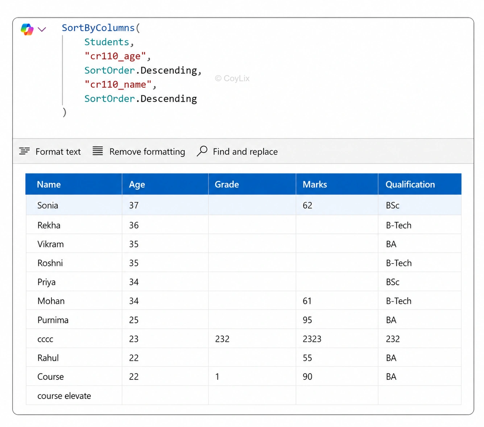Click age 36 in Rekha's row
Image resolution: width=484 pixels, height=427 pixels.
134,225
